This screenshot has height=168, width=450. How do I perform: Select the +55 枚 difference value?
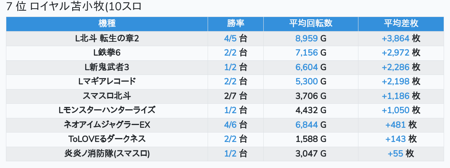click(x=401, y=154)
